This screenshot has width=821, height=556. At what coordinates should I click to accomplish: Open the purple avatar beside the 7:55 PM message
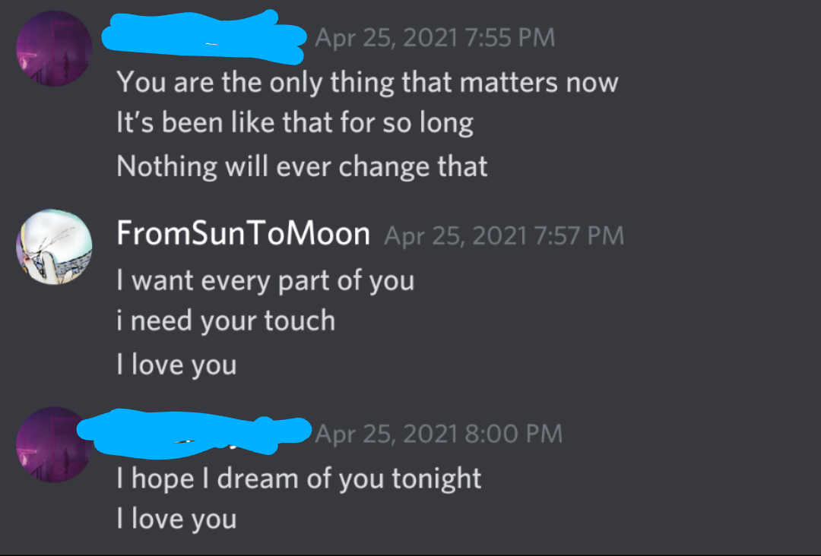[x=54, y=48]
